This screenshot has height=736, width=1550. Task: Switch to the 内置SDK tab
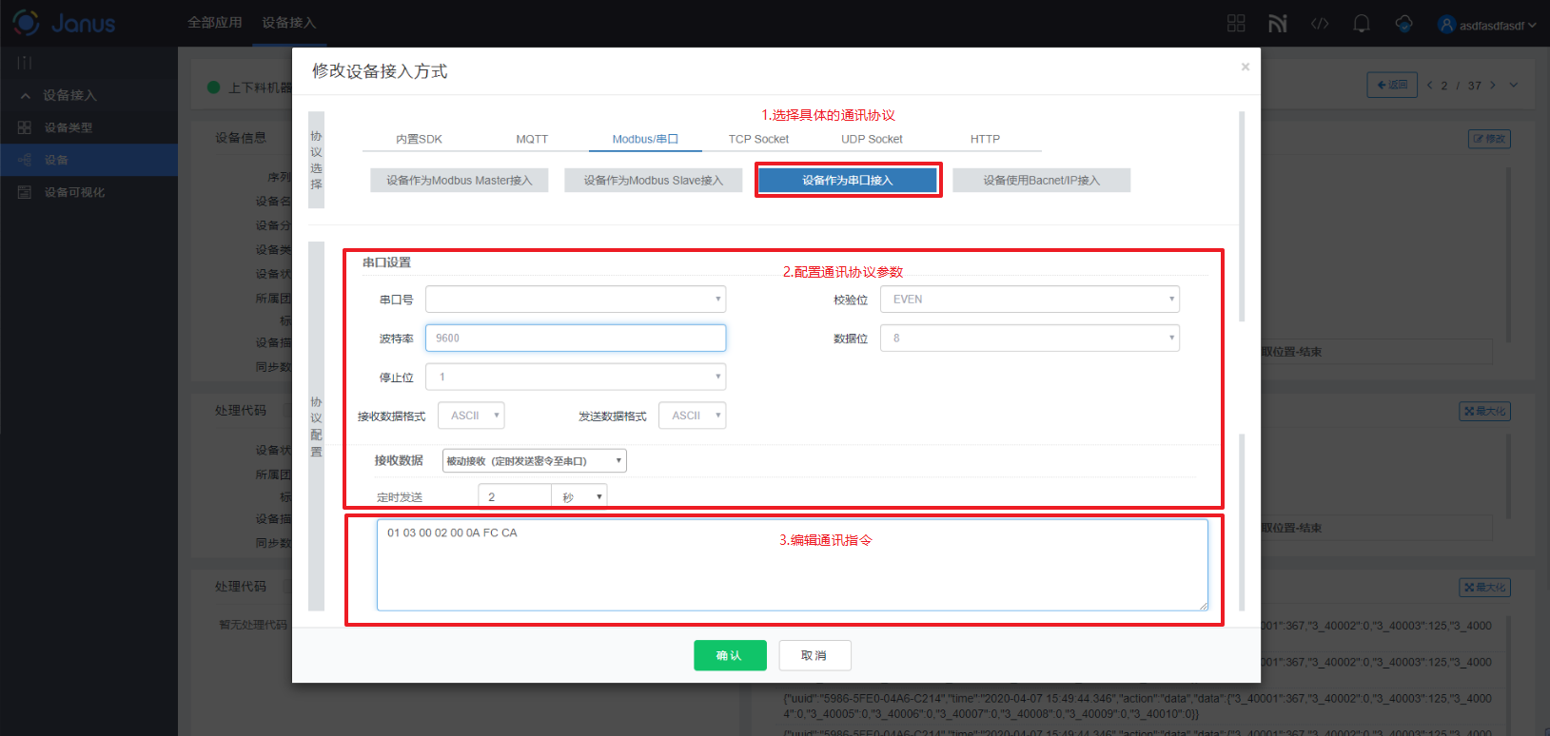pyautogui.click(x=420, y=139)
